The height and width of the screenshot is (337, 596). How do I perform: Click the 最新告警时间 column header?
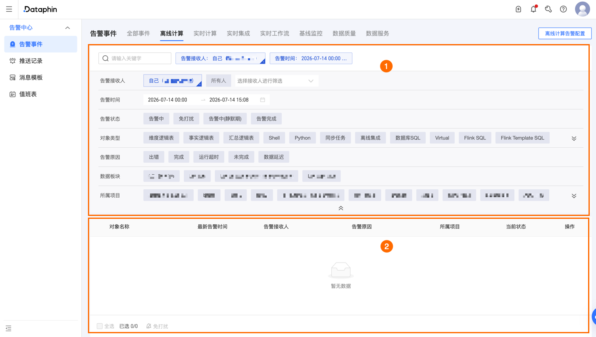[x=213, y=227]
